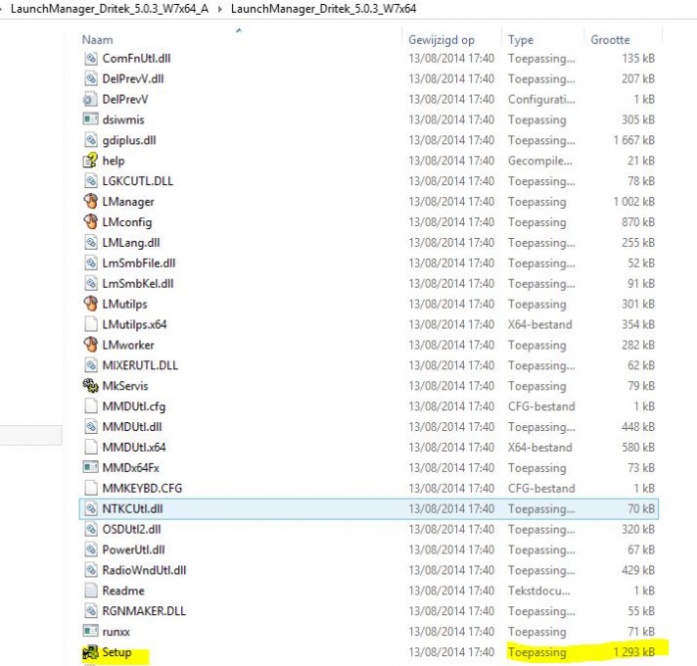The height and width of the screenshot is (666, 697).
Task: Click the 870 kB size value
Action: coord(638,222)
